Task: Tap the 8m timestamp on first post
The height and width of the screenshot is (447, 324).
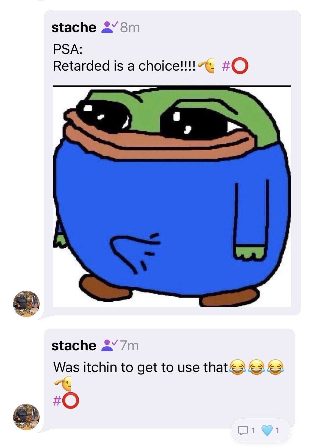Action: pos(130,27)
